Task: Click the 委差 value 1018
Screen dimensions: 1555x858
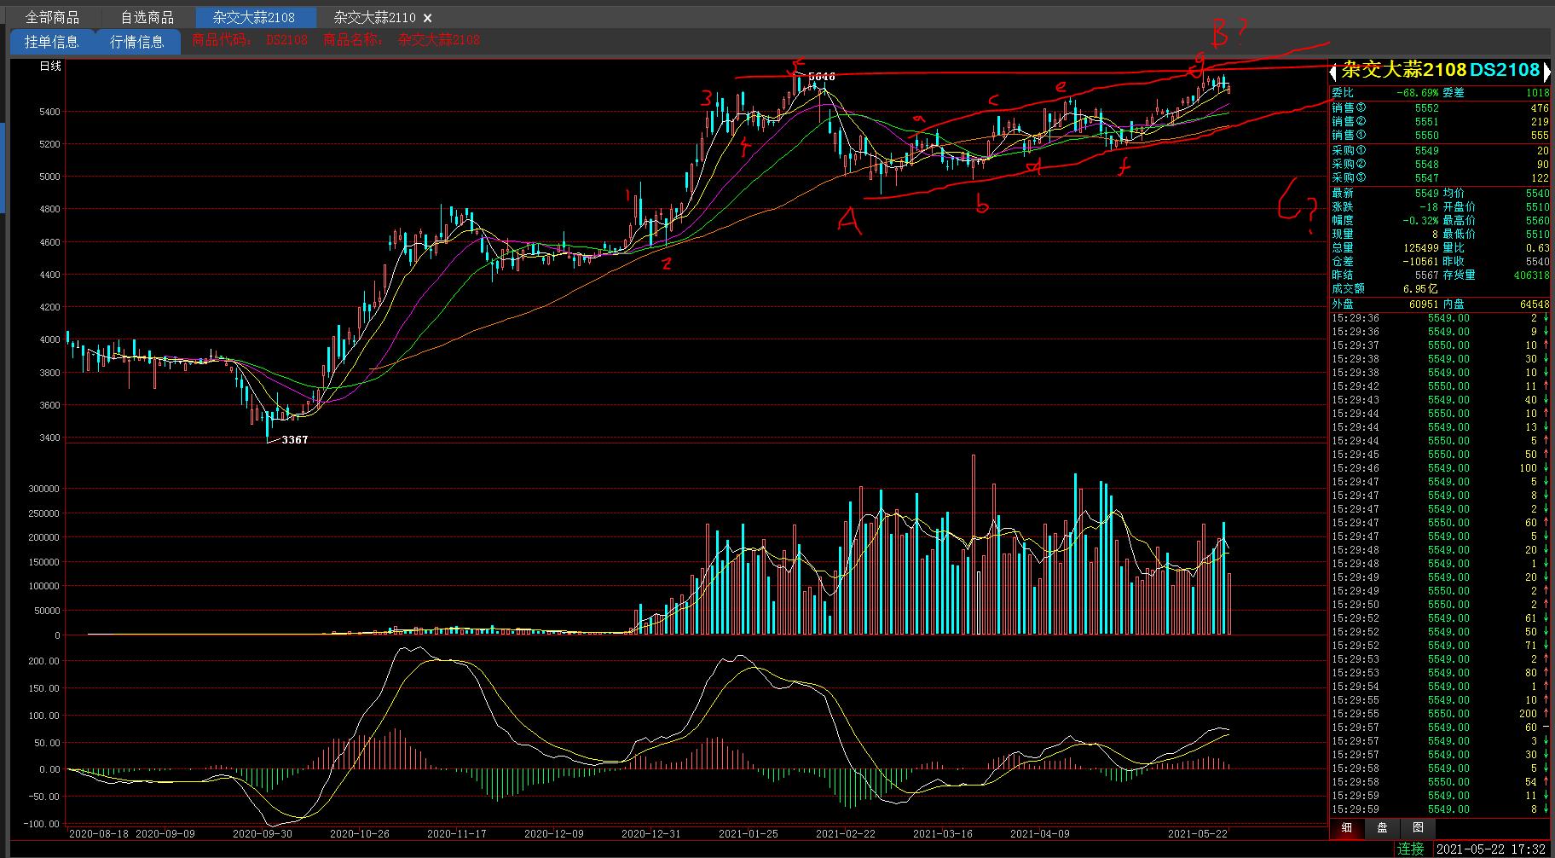Action: [x=1537, y=93]
